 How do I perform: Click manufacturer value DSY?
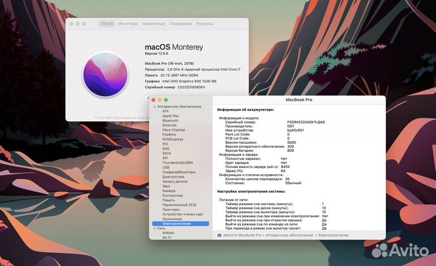(x=291, y=126)
